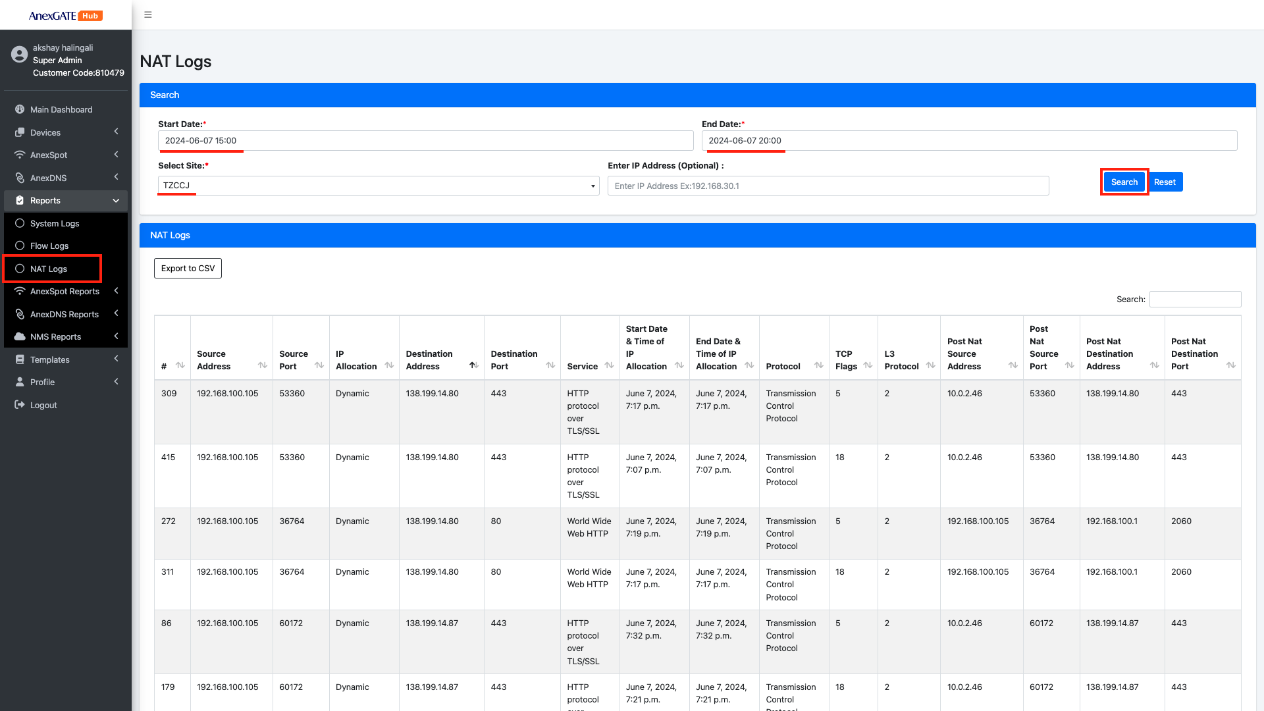The image size is (1264, 711).
Task: Click the AnexSpot wifi icon in the sidebar
Action: tap(20, 155)
